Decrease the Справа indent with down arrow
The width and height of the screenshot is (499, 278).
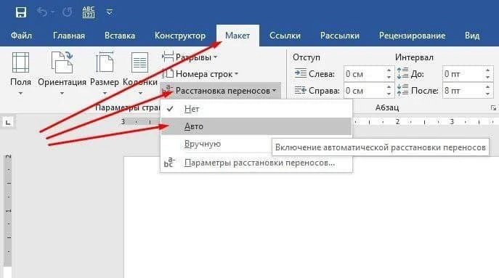(x=389, y=94)
